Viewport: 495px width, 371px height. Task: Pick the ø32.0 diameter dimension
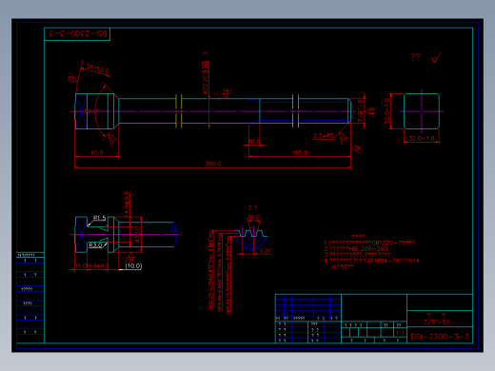point(137,234)
